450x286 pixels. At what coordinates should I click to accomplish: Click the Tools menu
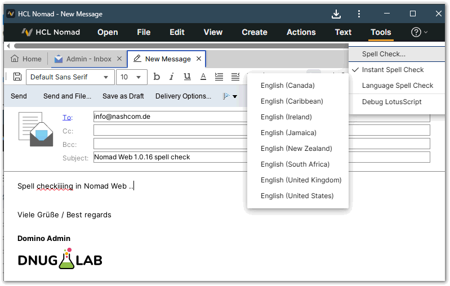(381, 32)
